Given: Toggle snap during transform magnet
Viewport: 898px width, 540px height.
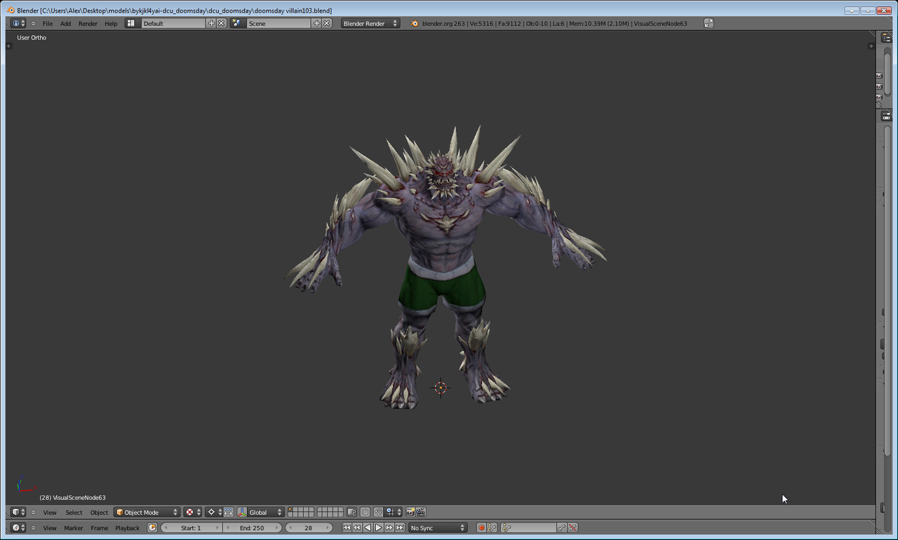Looking at the screenshot, I should pos(378,513).
